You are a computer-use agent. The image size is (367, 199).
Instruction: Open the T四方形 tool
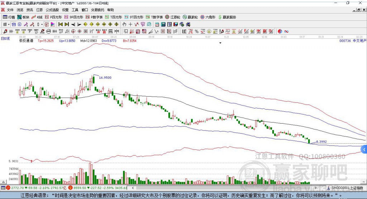[114, 17]
